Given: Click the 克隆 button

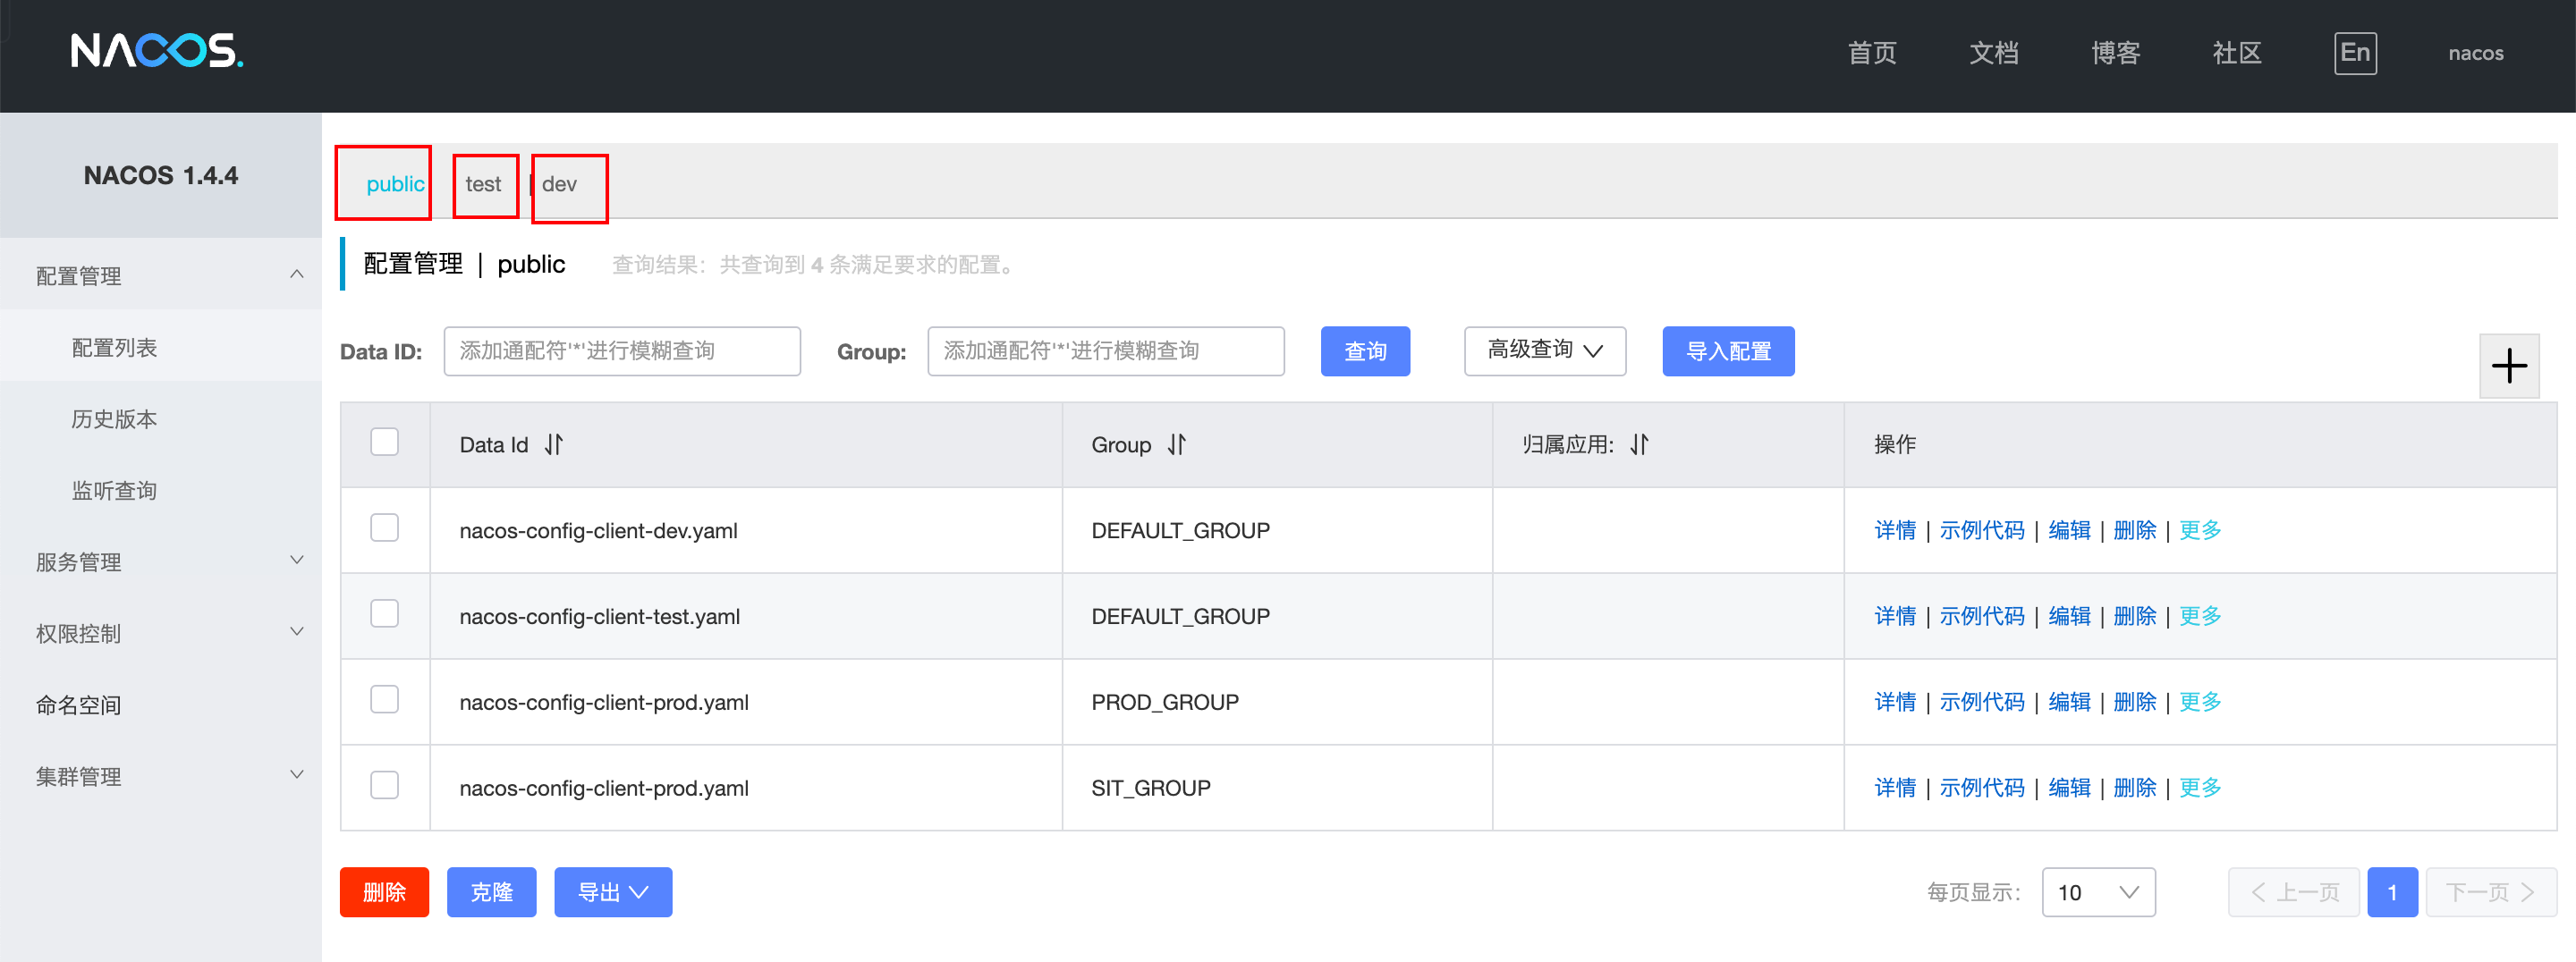Looking at the screenshot, I should coord(491,892).
